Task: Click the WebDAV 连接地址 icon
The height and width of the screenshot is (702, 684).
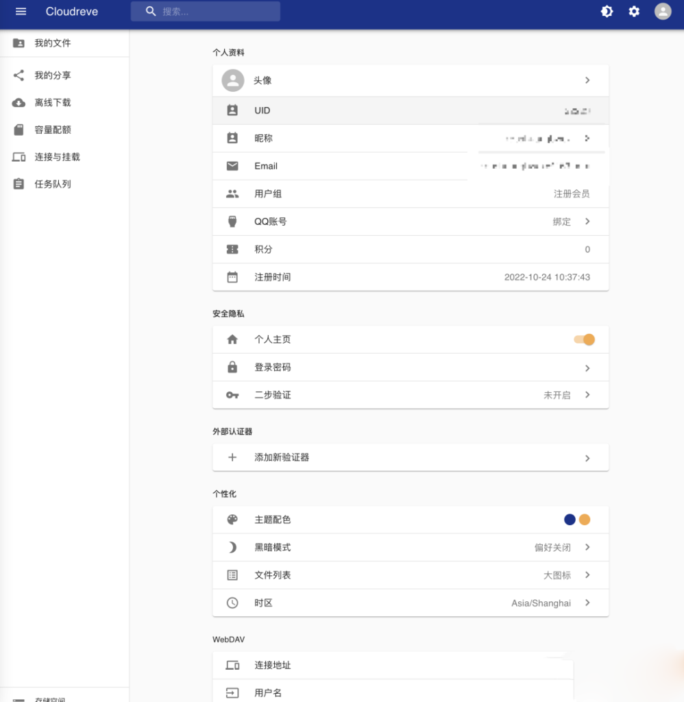Action: [232, 665]
